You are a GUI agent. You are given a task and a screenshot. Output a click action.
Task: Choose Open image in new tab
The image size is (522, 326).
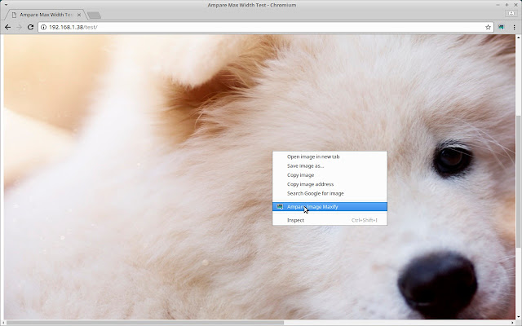tap(330, 156)
